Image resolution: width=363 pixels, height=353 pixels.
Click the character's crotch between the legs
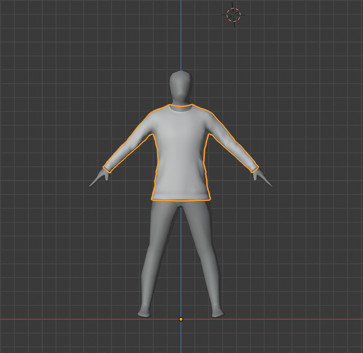point(181,206)
